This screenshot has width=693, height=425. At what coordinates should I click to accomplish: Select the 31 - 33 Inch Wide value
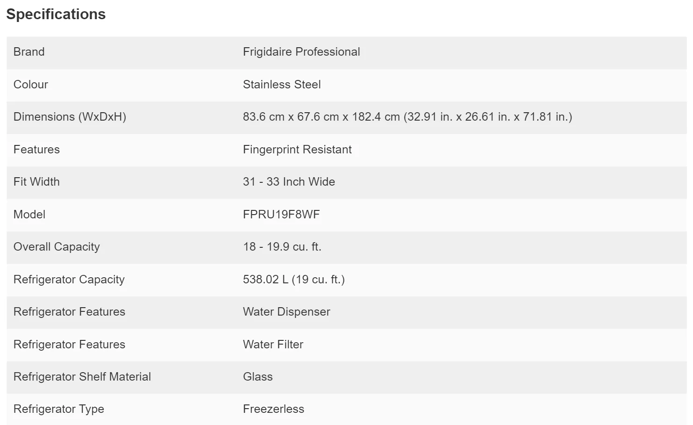pos(289,182)
